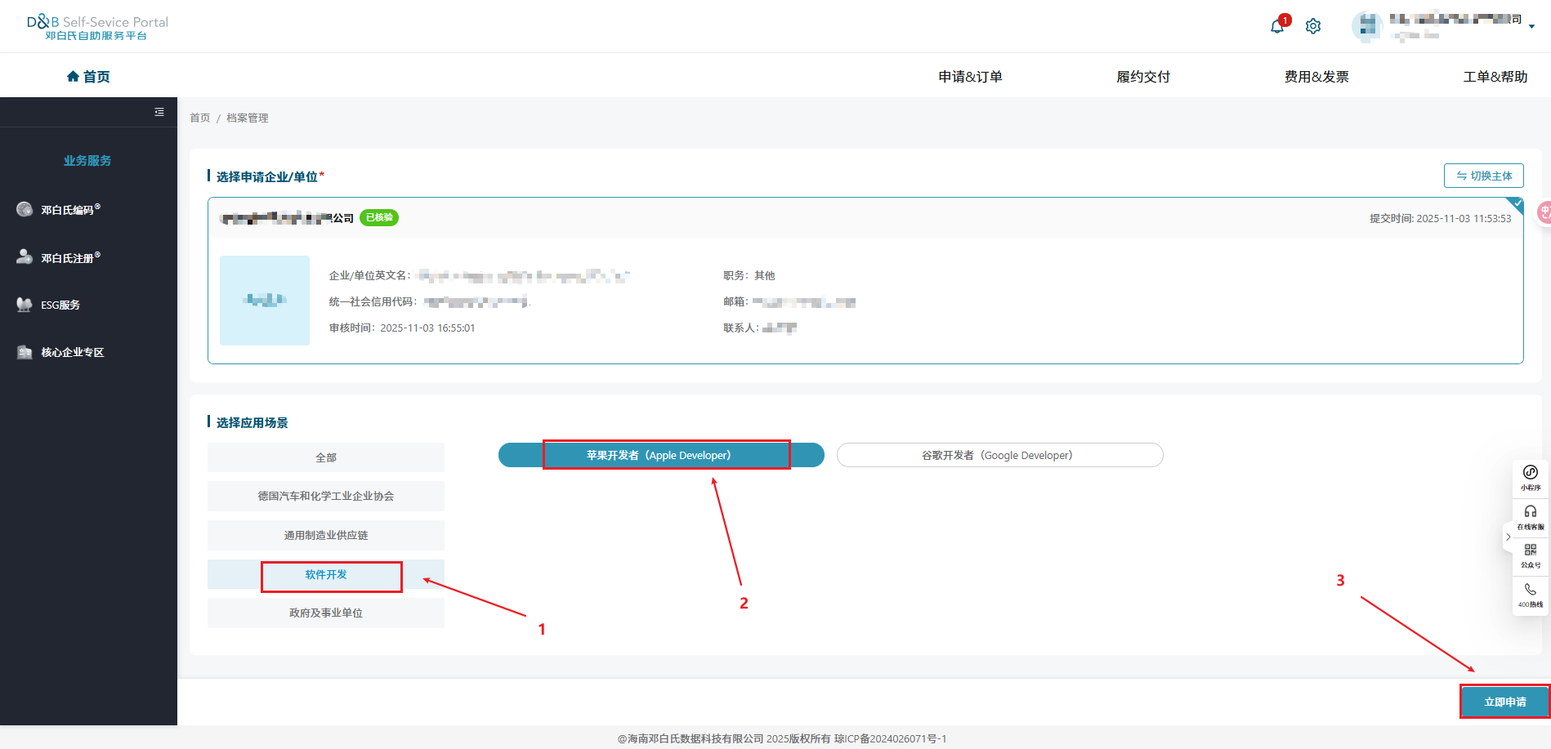This screenshot has height=749, width=1551.
Task: Open settings via the gear icon
Action: [x=1313, y=26]
